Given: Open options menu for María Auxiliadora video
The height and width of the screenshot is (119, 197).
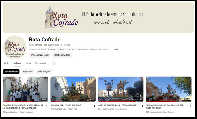Looking at the screenshot, I should 190,105.
